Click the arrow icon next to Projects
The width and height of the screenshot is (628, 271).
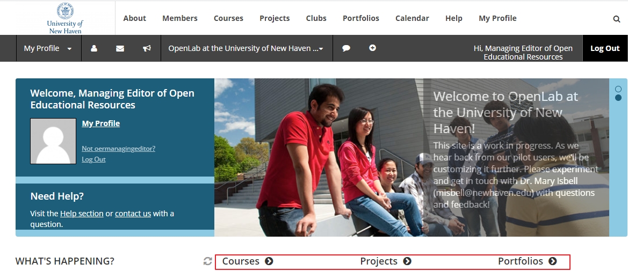click(x=407, y=261)
